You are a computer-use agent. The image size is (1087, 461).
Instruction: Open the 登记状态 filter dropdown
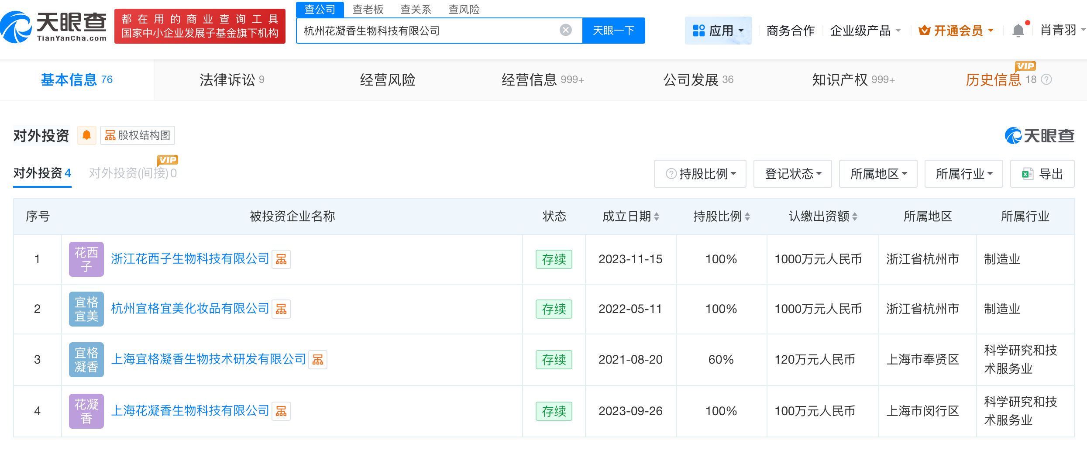pyautogui.click(x=792, y=173)
